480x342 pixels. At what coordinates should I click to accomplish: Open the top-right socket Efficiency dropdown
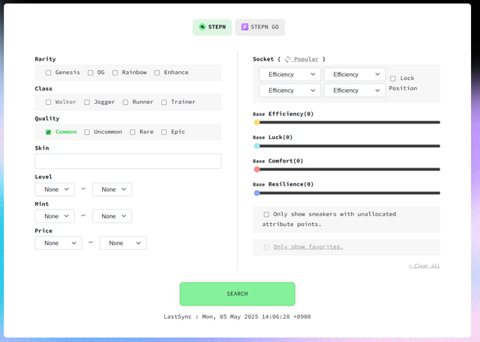[355, 75]
